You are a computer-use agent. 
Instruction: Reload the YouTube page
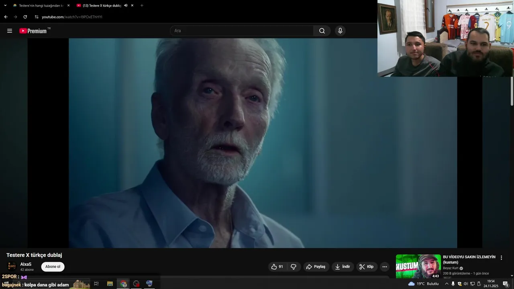[x=25, y=17]
